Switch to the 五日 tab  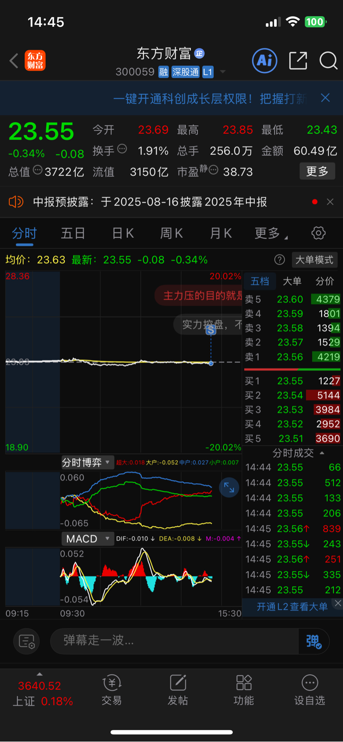click(73, 233)
